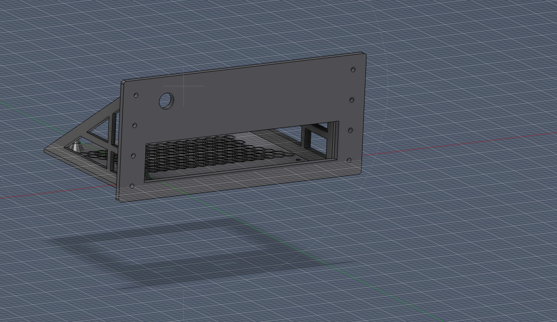Select the bottom-left screw hole on front panel

[x=132, y=186]
